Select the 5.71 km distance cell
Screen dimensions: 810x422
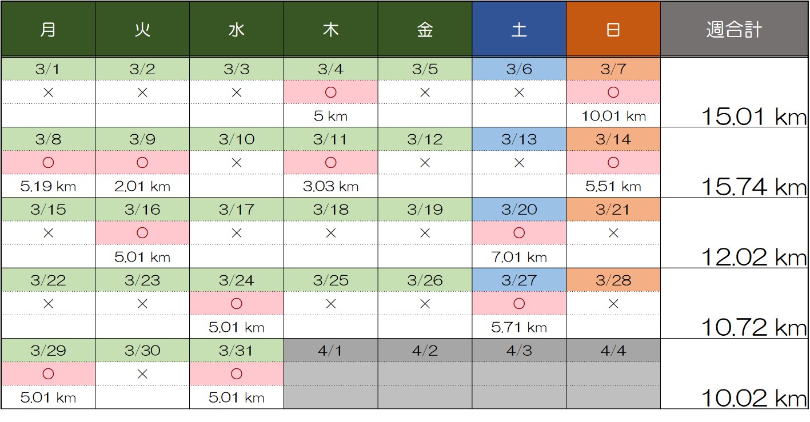[519, 327]
